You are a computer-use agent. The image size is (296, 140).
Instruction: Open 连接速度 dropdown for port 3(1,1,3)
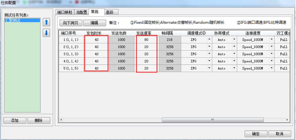tap(272, 54)
